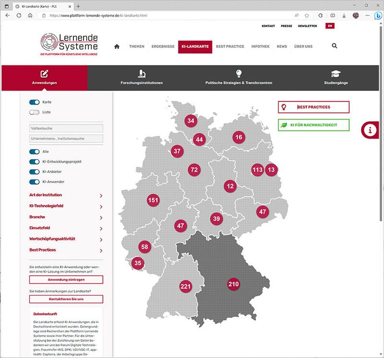Open the Ergebnisse menu

[163, 46]
